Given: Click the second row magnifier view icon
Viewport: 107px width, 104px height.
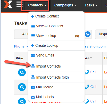Looking at the screenshot, I should pos(22,87).
